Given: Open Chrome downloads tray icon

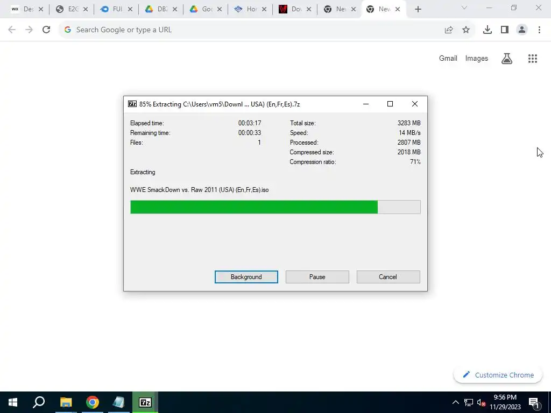Looking at the screenshot, I should [487, 30].
